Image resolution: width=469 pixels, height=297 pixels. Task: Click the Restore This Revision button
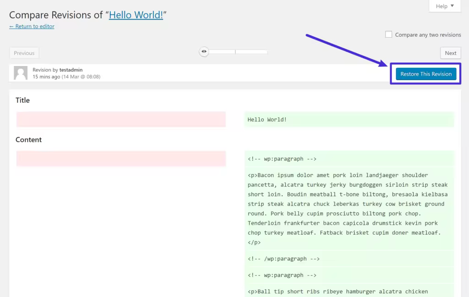pos(426,74)
